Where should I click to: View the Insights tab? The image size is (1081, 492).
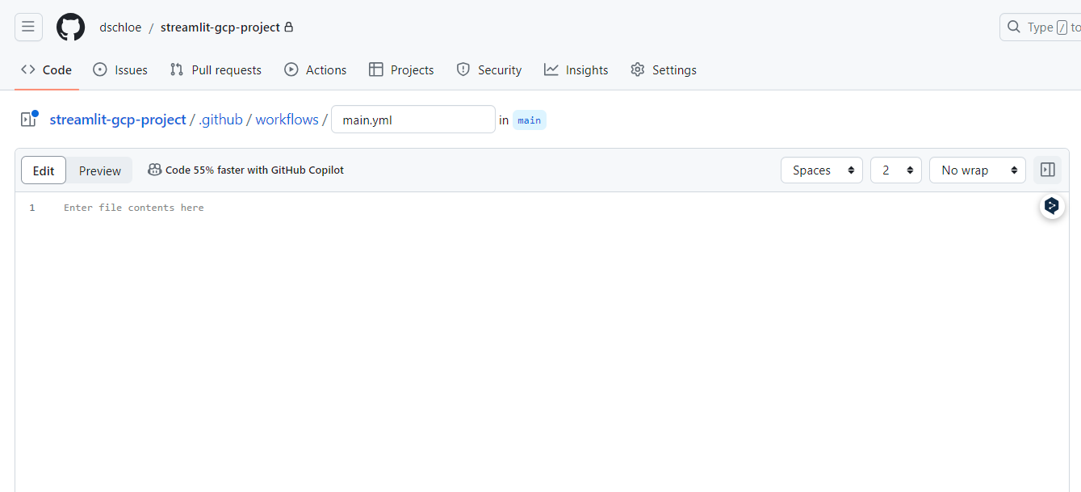576,69
